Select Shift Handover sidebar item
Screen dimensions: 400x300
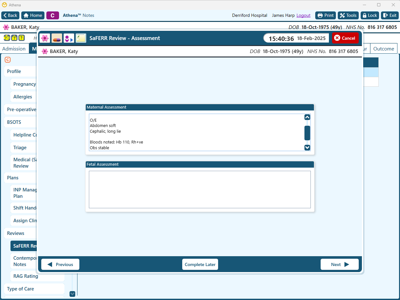[23, 208]
